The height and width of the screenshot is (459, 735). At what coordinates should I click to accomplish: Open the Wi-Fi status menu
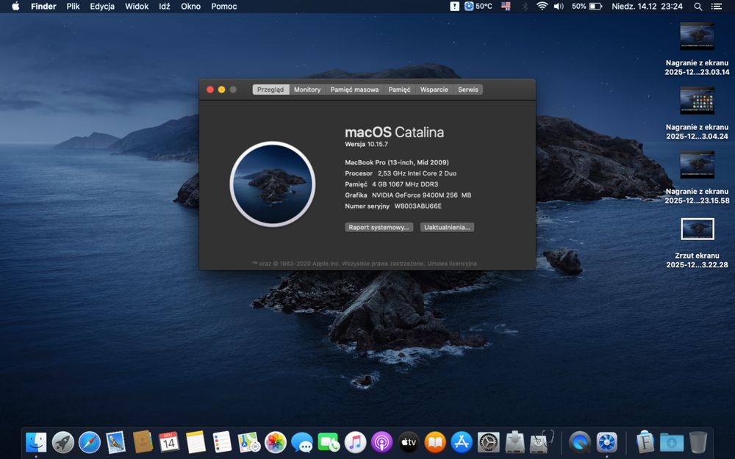(x=542, y=6)
